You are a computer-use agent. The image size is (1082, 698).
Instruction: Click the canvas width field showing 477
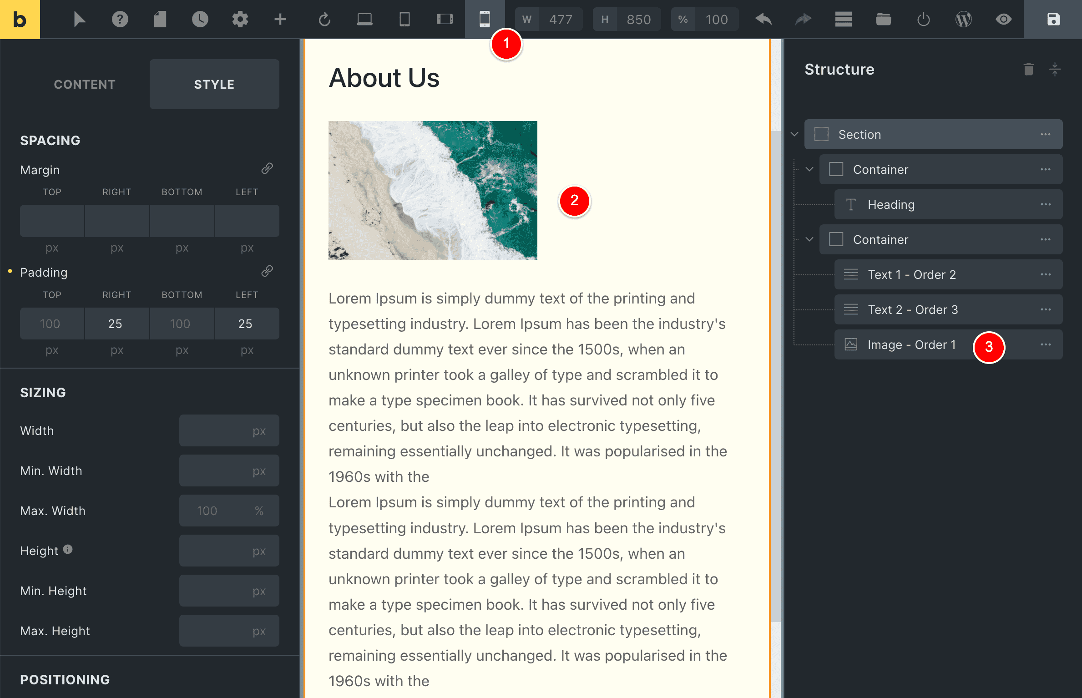tap(561, 19)
